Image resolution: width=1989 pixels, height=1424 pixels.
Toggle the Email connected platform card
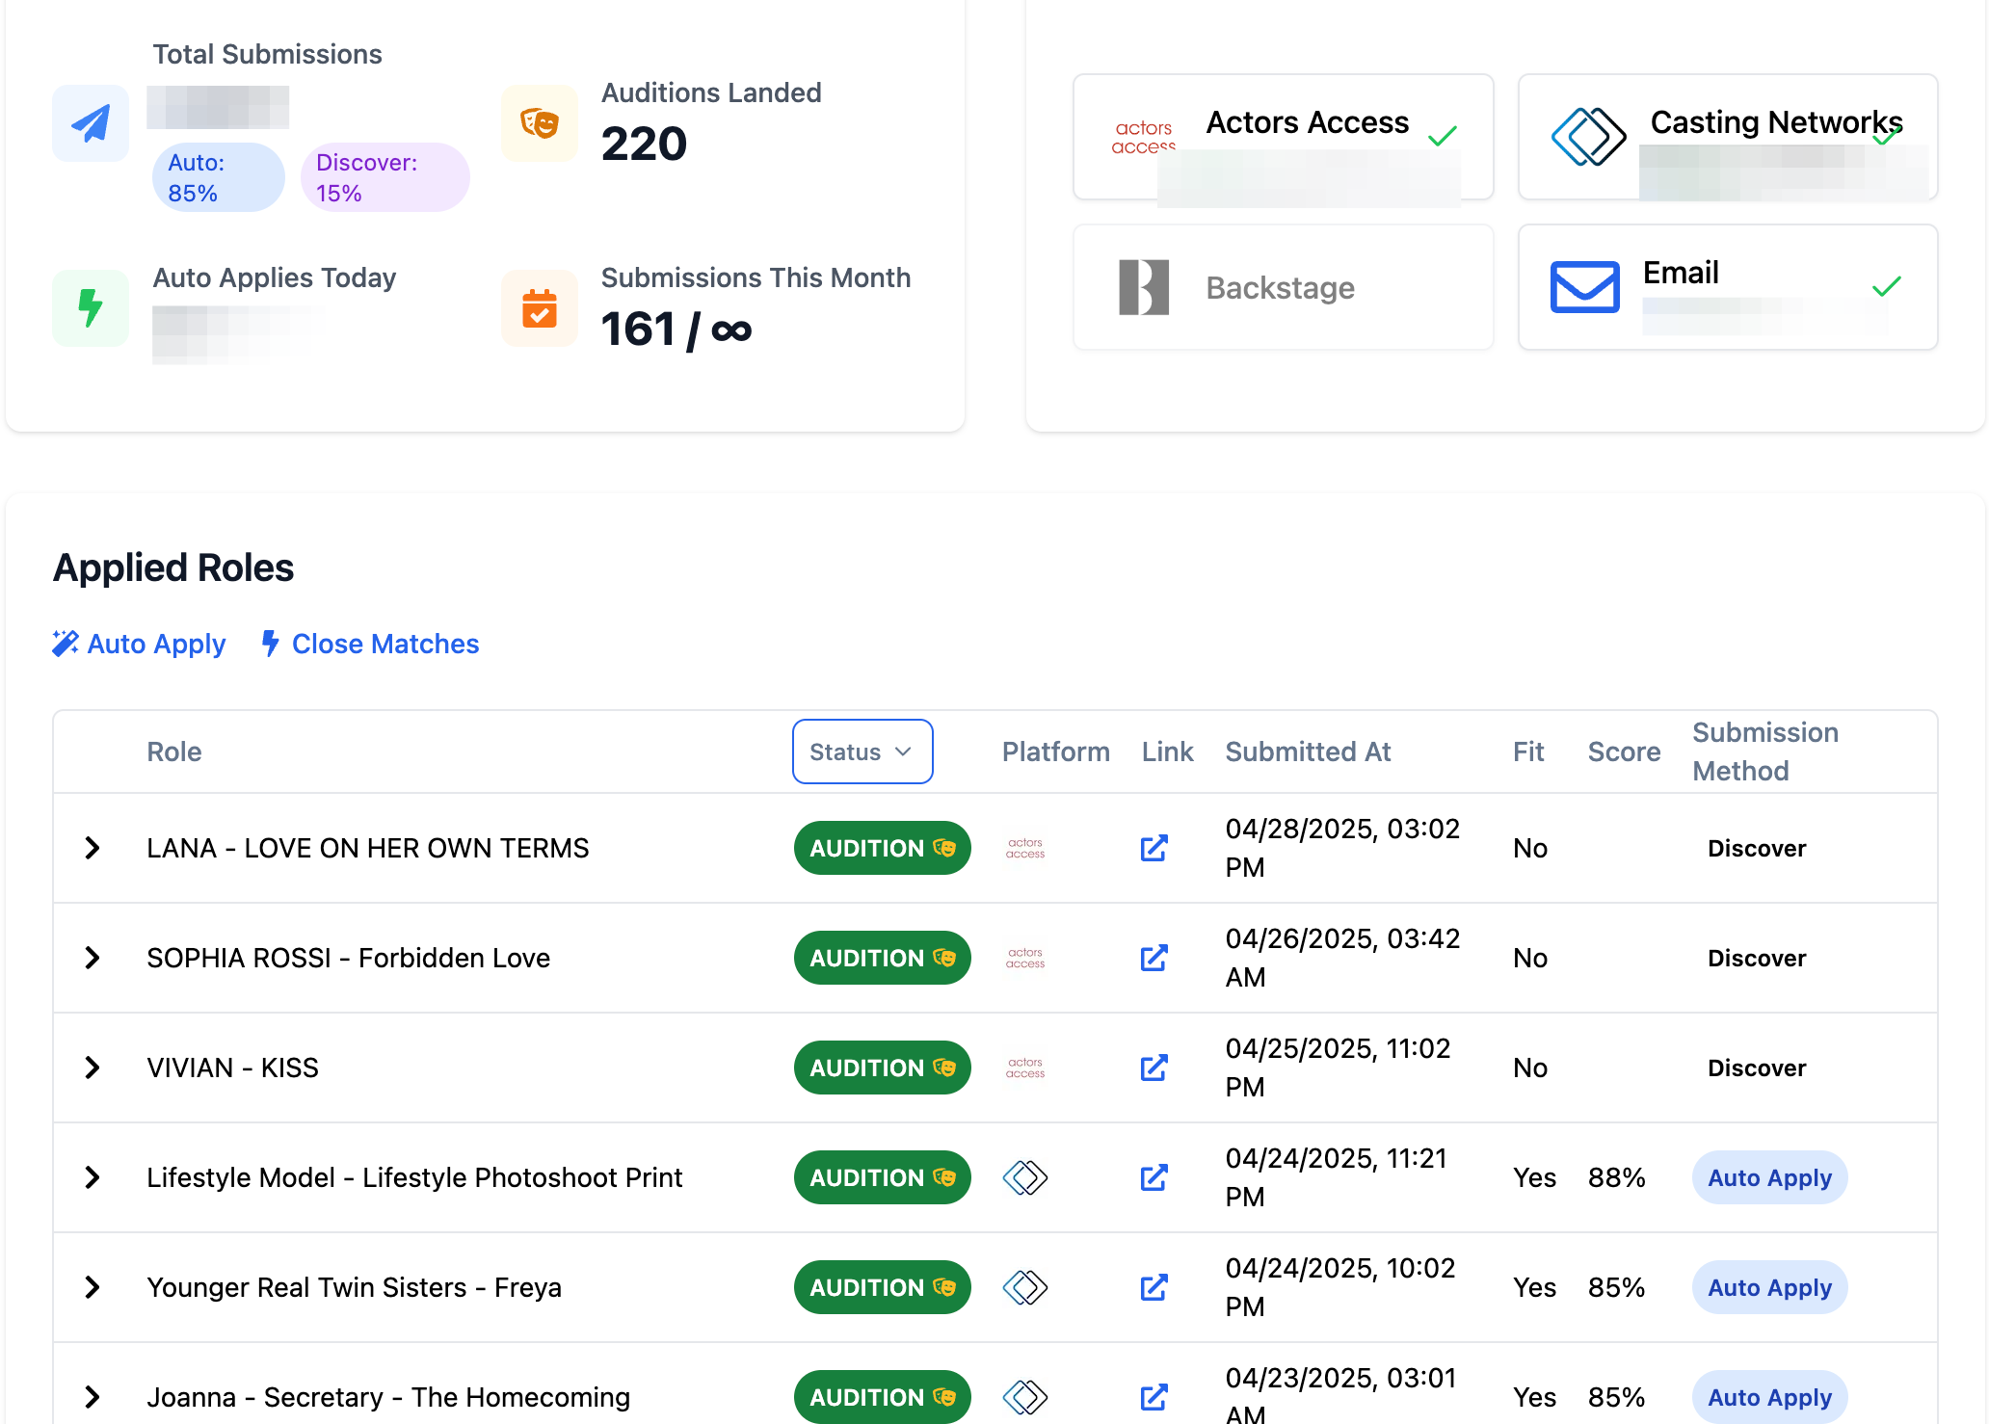pyautogui.click(x=1727, y=287)
